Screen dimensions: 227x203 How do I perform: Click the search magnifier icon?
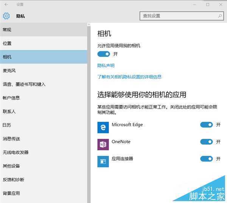pyautogui.click(x=220, y=16)
